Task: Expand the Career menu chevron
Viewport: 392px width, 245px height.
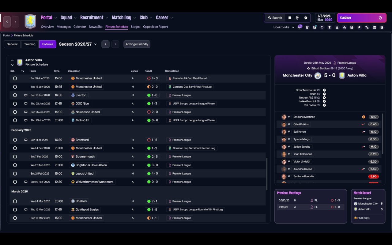Action: click(171, 18)
